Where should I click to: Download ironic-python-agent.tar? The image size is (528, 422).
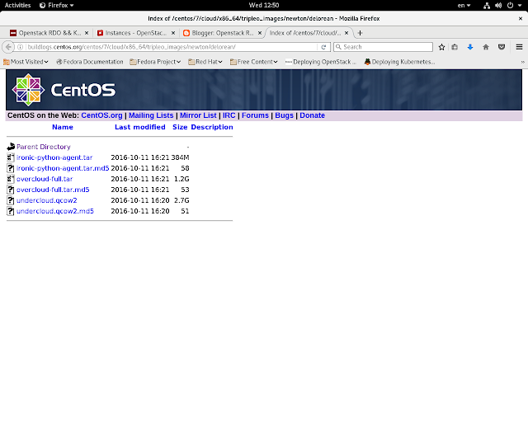point(54,157)
